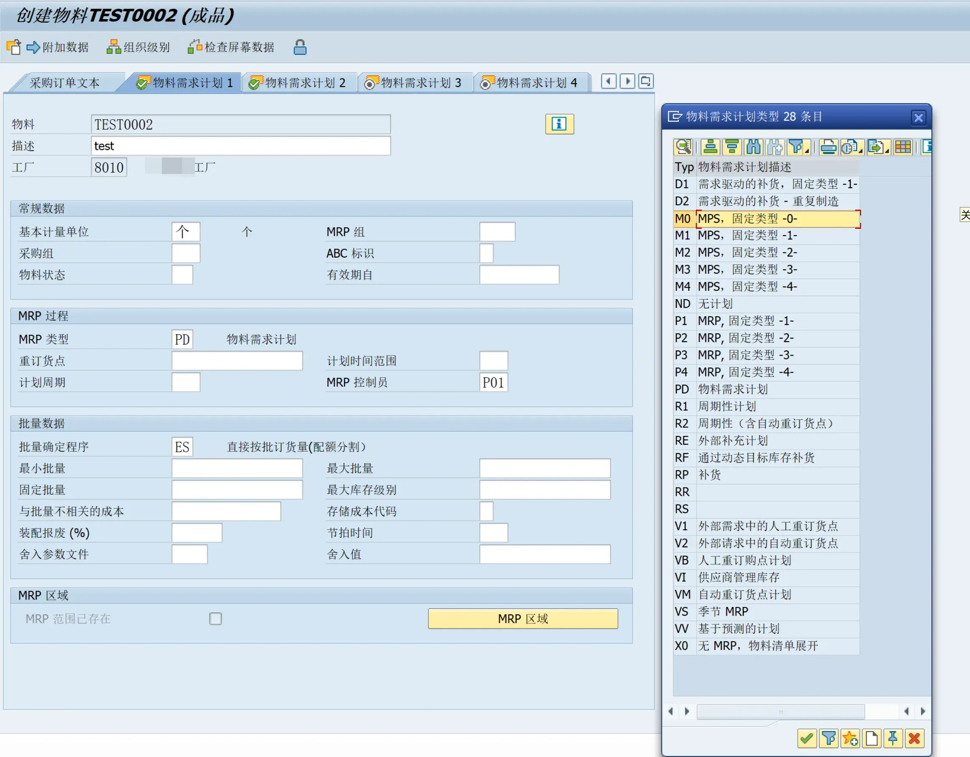
Task: Click the printer icon in popup toolbar
Action: pyautogui.click(x=828, y=147)
